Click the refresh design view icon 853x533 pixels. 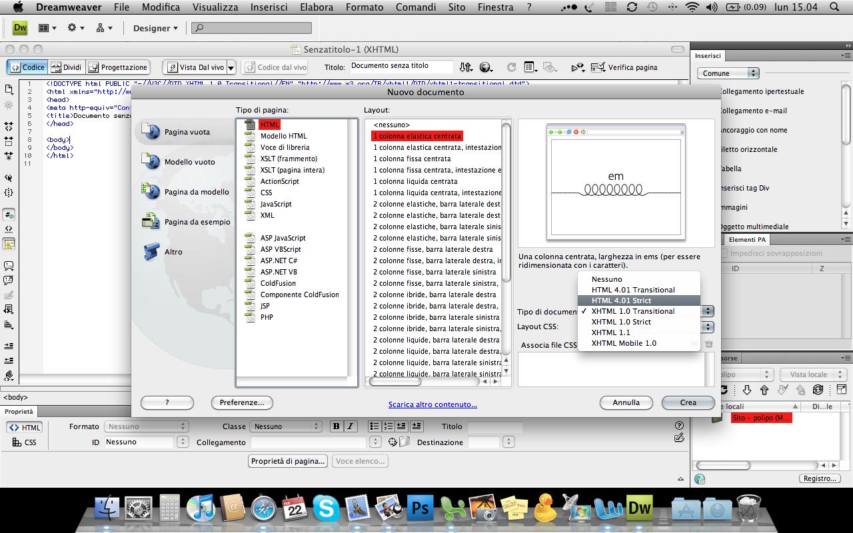pos(511,67)
